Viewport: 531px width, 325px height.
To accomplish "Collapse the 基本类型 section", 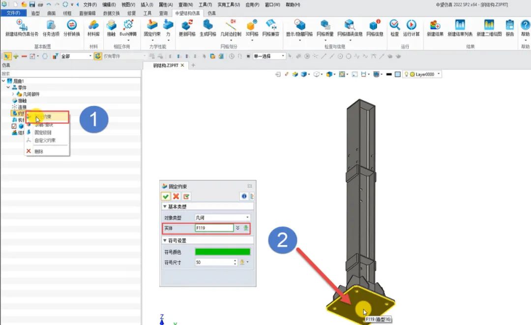I will click(165, 207).
